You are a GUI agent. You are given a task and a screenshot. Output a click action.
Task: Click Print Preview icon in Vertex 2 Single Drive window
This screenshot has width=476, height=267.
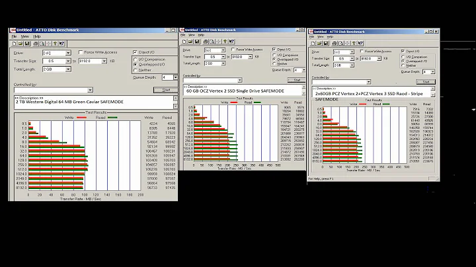[x=212, y=42]
